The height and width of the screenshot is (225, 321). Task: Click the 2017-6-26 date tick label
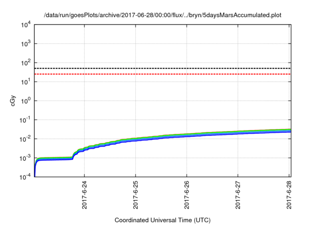click(x=187, y=195)
